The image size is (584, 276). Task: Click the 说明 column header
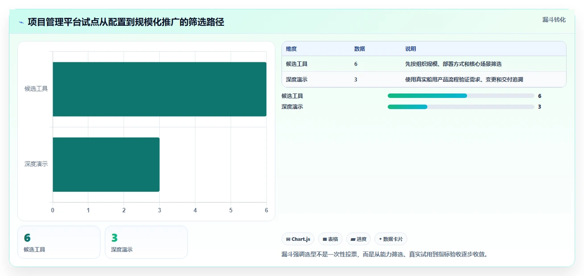coord(410,49)
